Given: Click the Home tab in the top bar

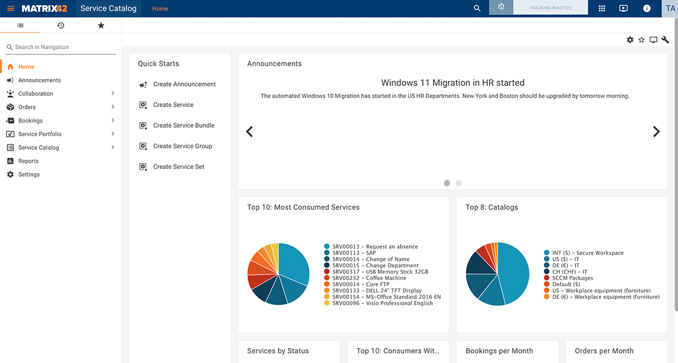Looking at the screenshot, I should (159, 9).
